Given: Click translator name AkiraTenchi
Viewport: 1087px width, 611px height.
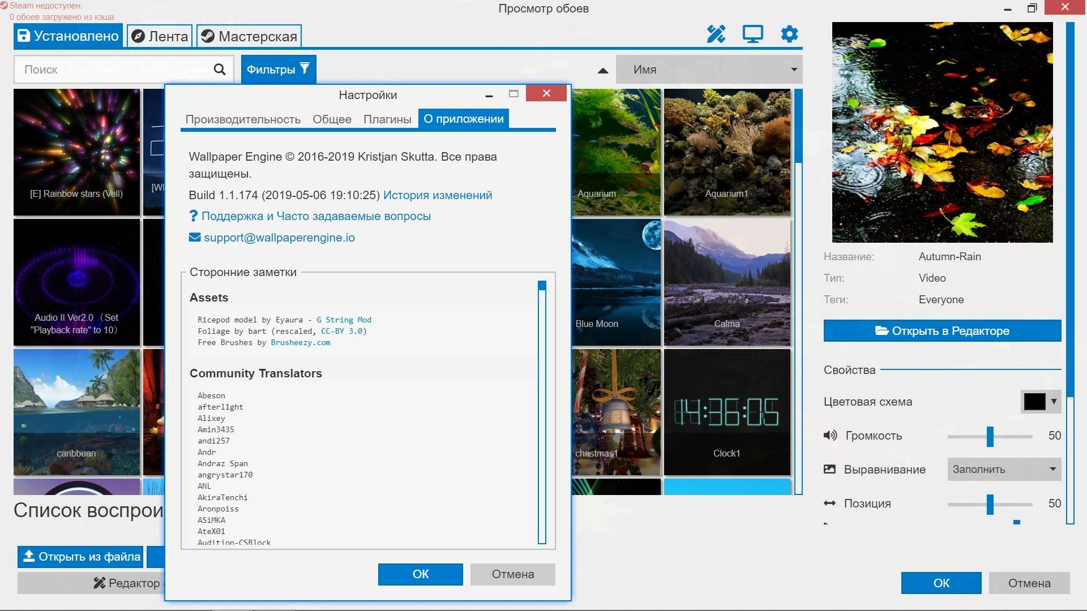Looking at the screenshot, I should coord(222,497).
